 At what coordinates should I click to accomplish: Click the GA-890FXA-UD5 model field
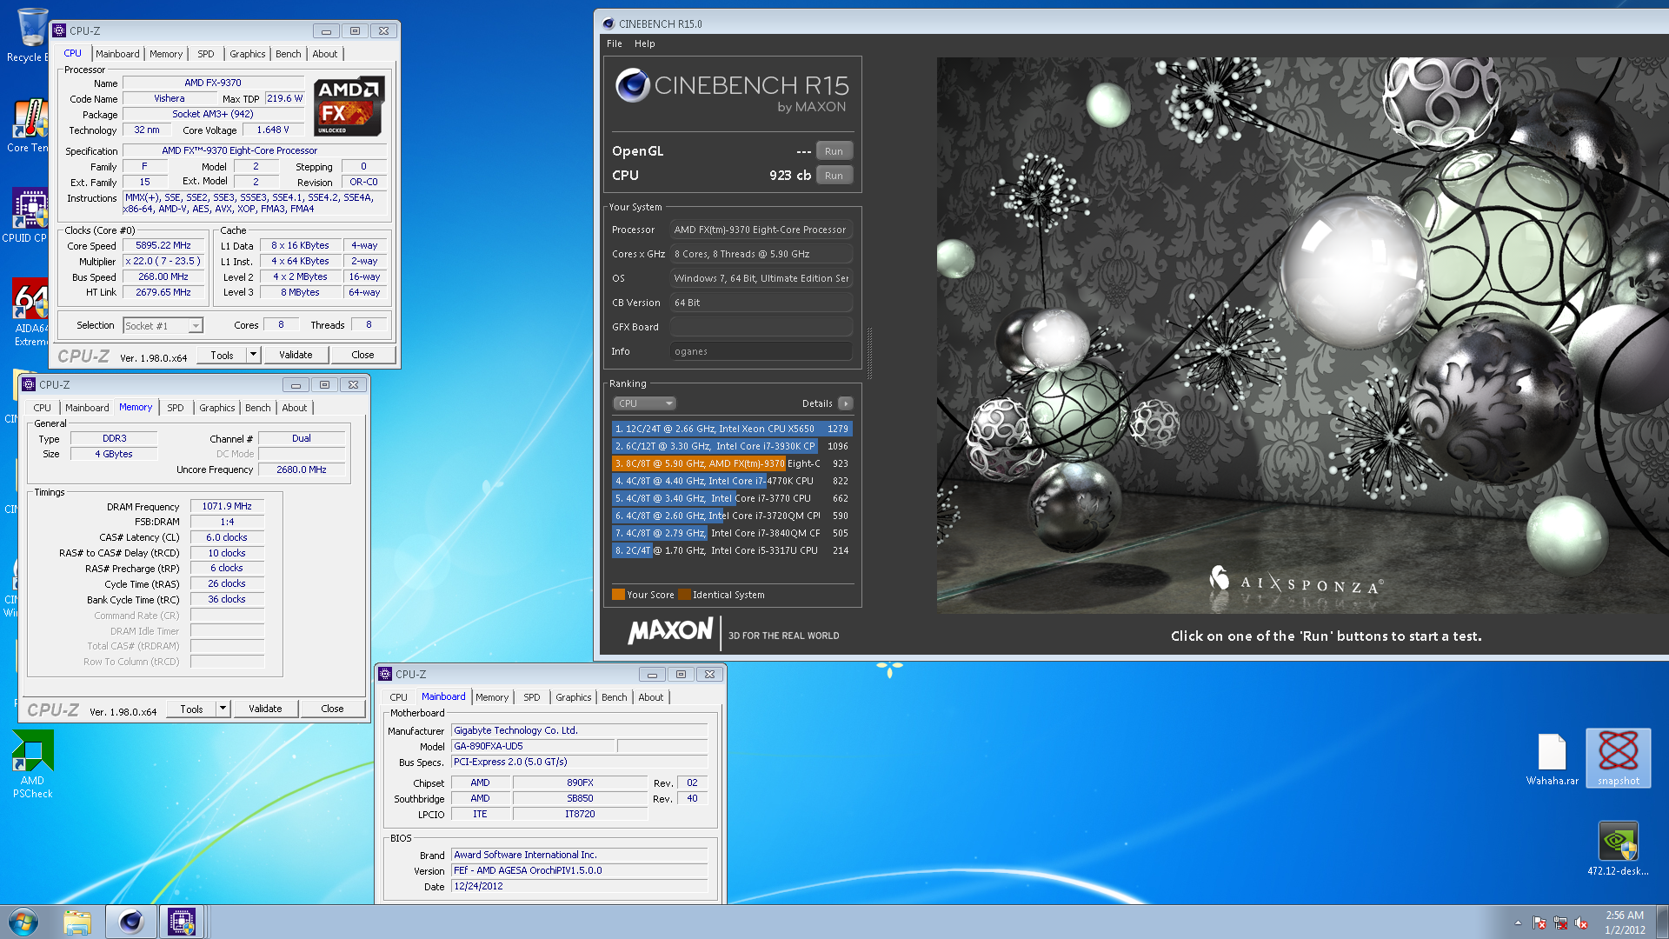(x=533, y=746)
